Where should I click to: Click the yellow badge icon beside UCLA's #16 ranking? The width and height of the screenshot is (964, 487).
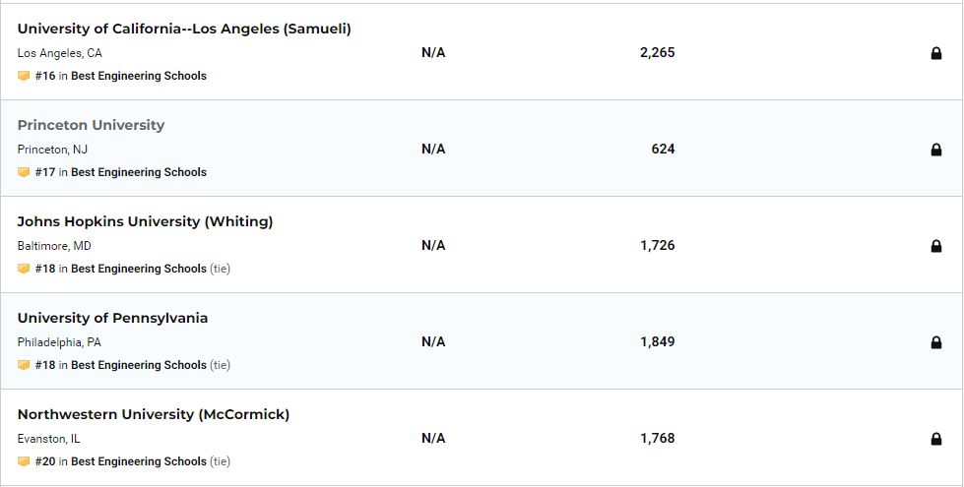point(24,76)
